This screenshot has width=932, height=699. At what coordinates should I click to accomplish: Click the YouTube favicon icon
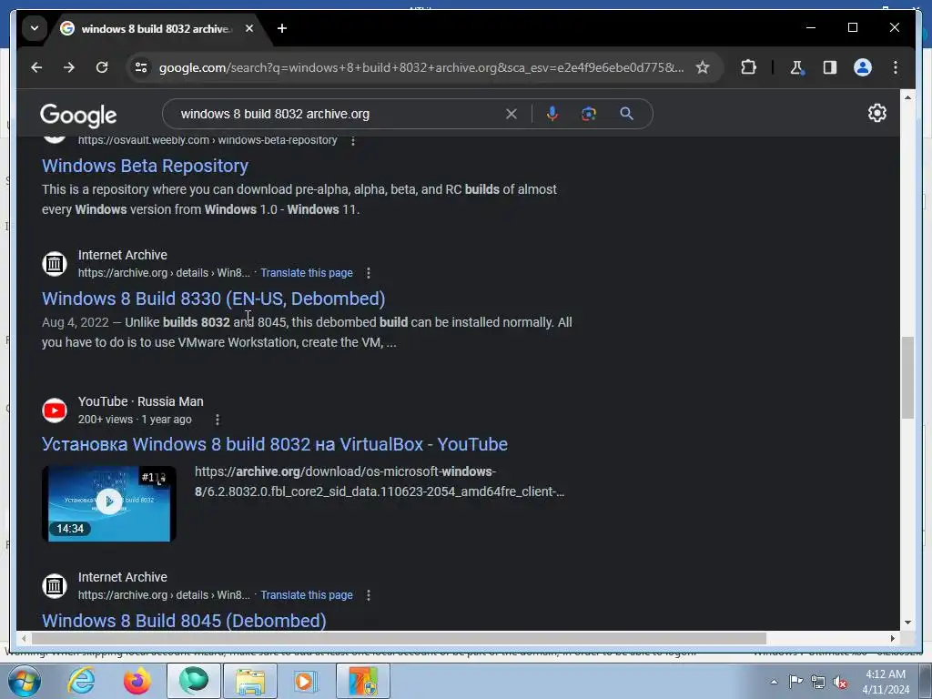click(x=54, y=410)
